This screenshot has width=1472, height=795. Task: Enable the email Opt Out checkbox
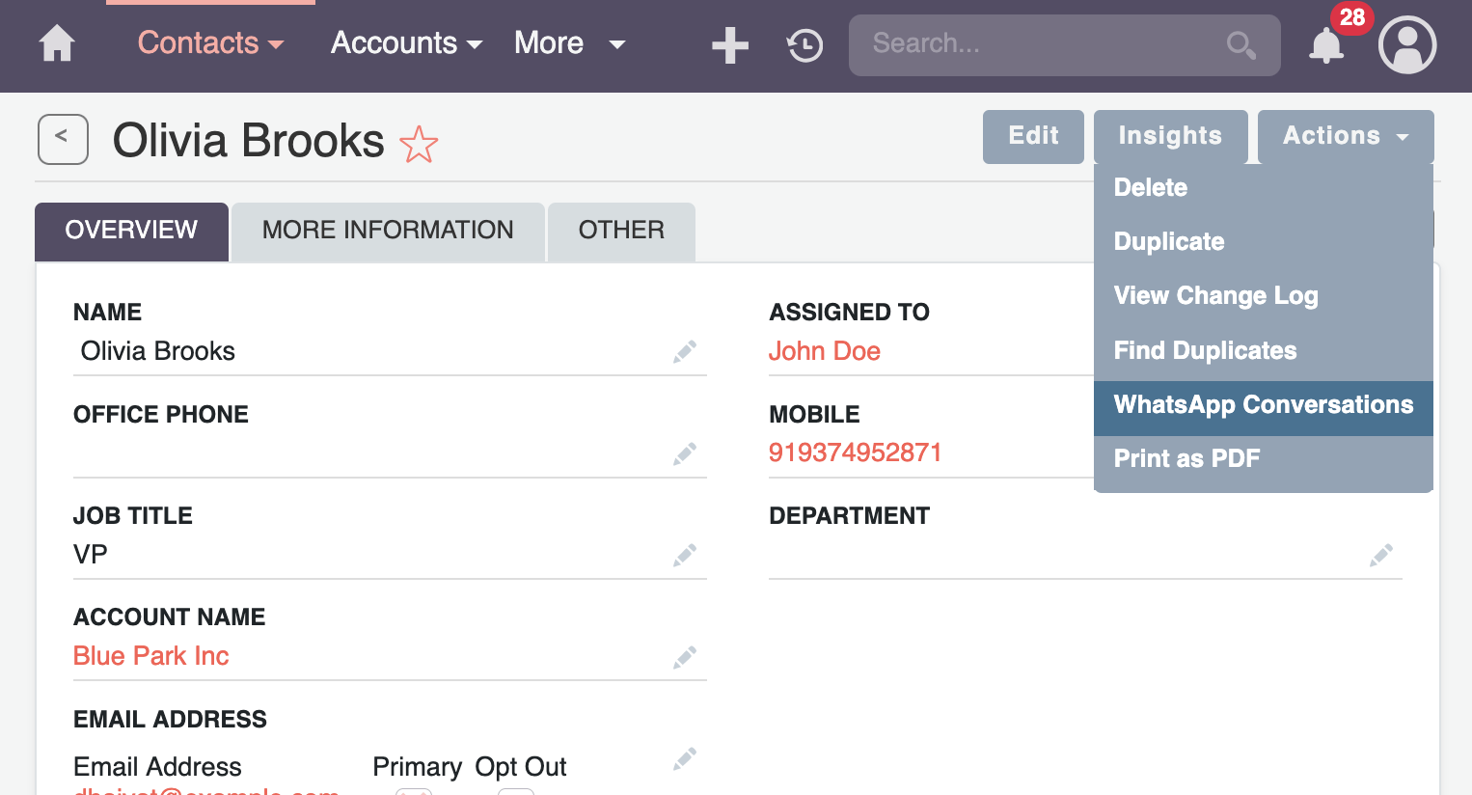tap(516, 791)
